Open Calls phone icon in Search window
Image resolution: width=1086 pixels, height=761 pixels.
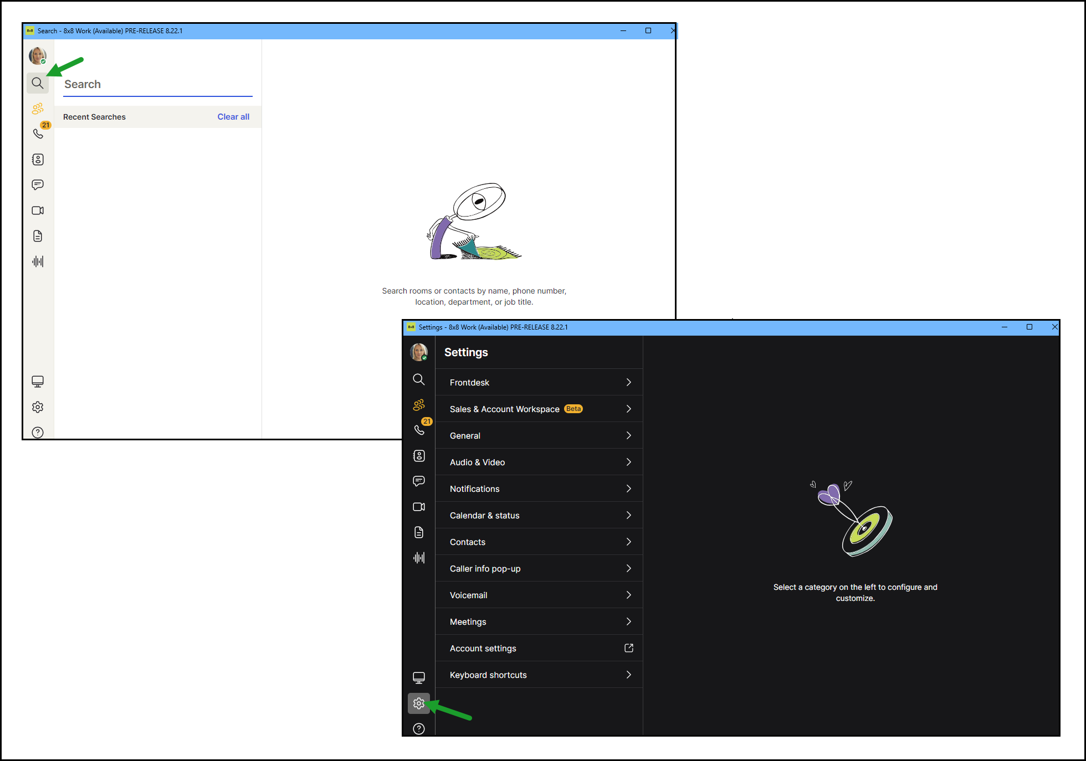tap(38, 133)
